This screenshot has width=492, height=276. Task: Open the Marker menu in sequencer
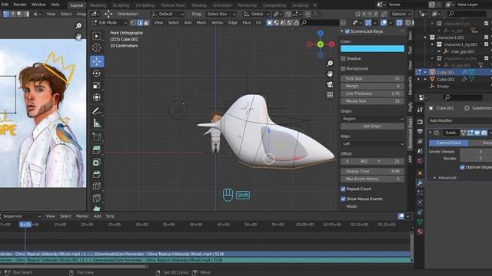point(82,216)
